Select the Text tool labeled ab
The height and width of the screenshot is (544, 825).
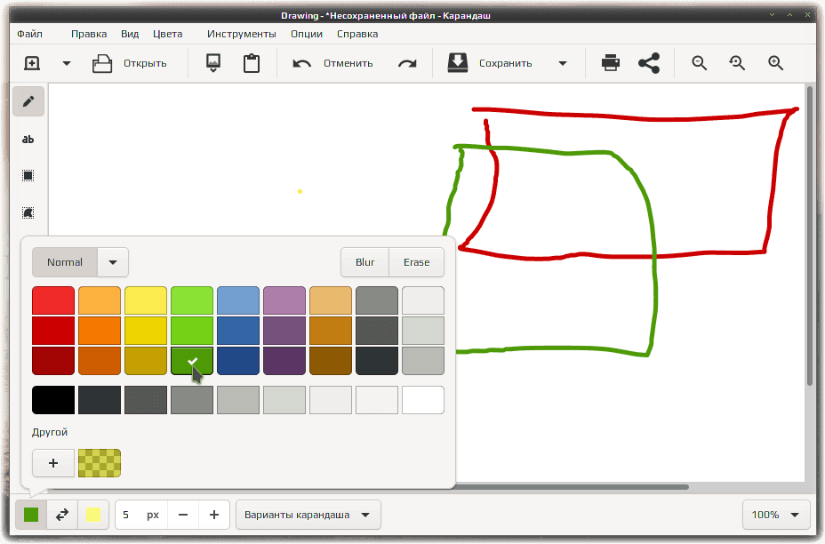(28, 139)
